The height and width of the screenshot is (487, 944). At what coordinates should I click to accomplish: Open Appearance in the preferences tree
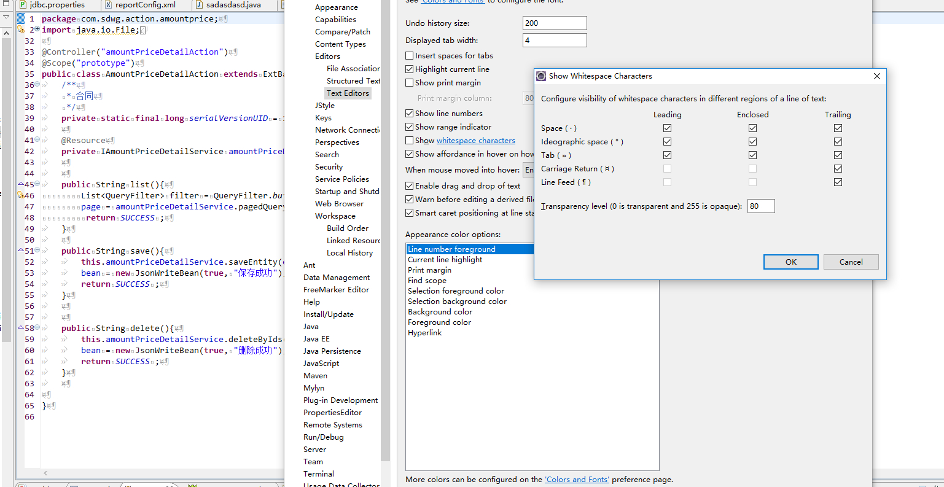pos(337,7)
